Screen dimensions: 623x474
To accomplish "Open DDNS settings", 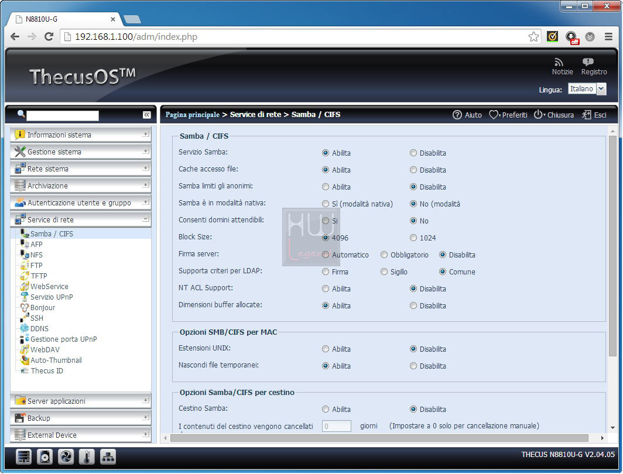I will 39,329.
